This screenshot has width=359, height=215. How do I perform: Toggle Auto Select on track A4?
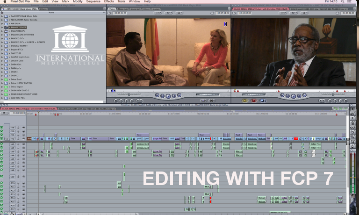[23, 155]
